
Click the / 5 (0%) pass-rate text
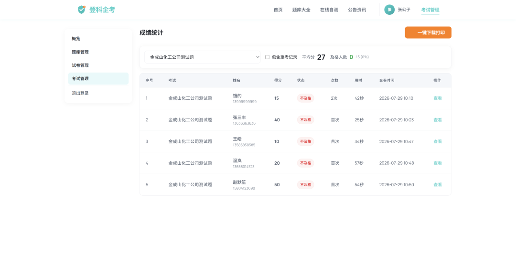tap(362, 57)
